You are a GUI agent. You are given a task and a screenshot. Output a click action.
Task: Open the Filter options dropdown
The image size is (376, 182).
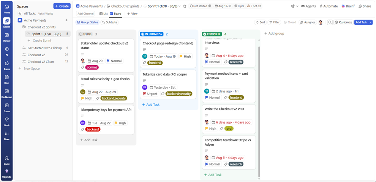tap(274, 22)
